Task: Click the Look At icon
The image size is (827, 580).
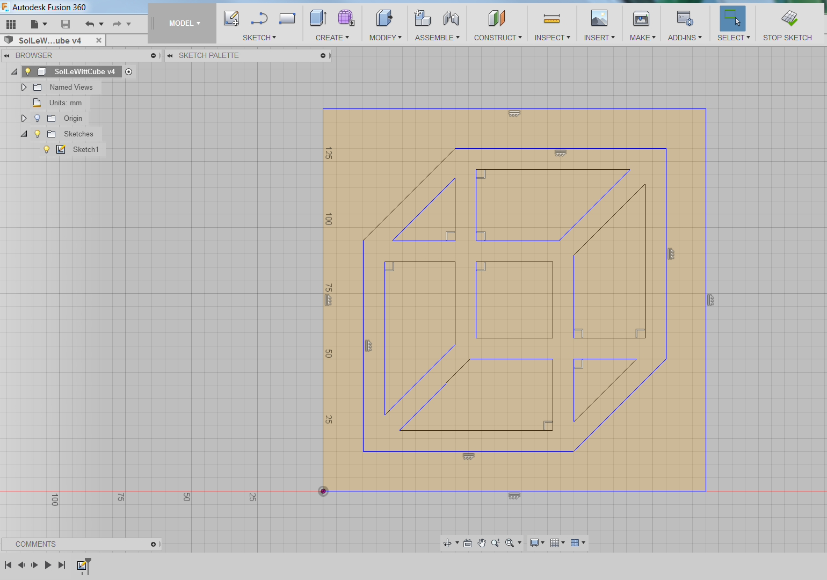Action: coord(468,543)
